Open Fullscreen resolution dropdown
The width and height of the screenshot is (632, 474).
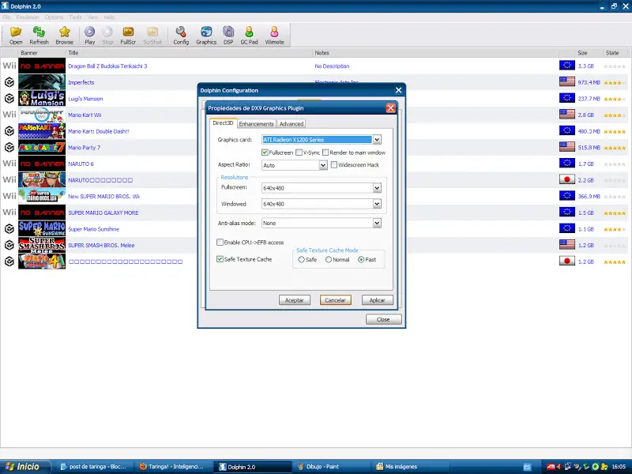pos(377,188)
